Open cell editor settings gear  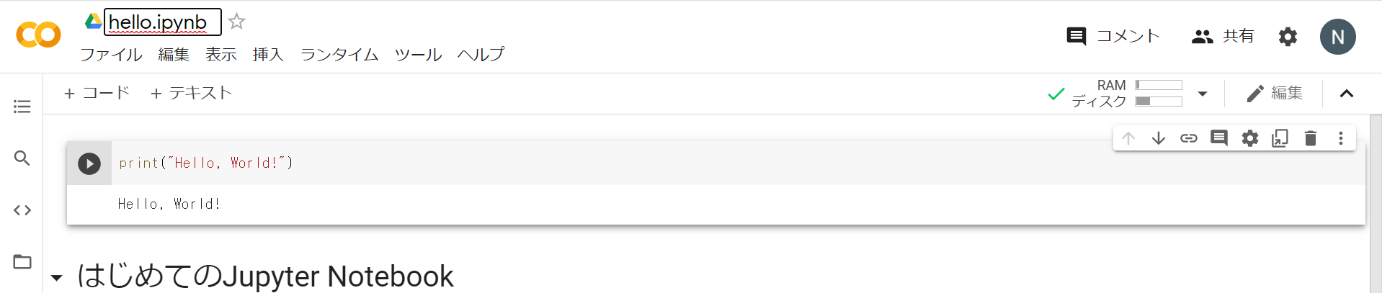1250,138
